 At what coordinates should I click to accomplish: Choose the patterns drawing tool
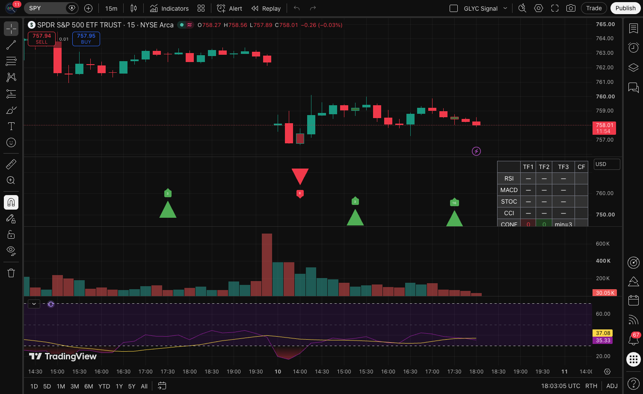(x=11, y=77)
